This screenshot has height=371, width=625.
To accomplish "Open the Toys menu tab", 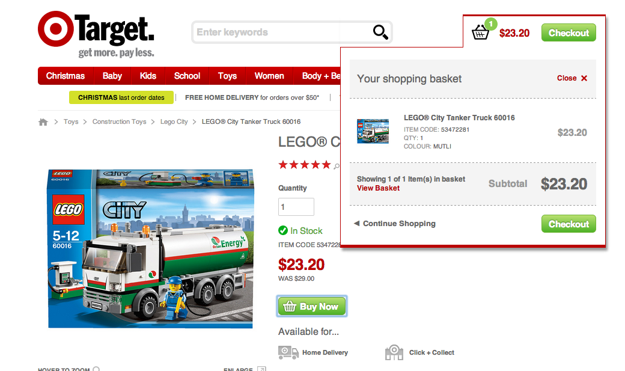I will pos(227,76).
